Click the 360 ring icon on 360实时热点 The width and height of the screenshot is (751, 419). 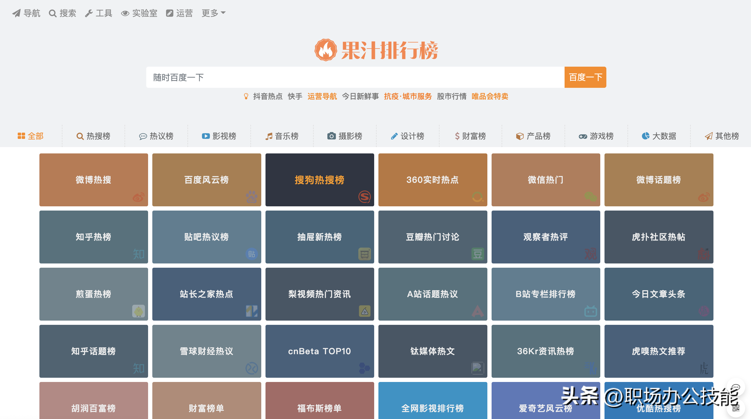point(478,197)
